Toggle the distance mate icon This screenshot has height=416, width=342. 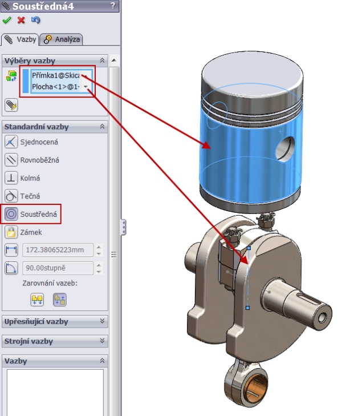point(11,250)
